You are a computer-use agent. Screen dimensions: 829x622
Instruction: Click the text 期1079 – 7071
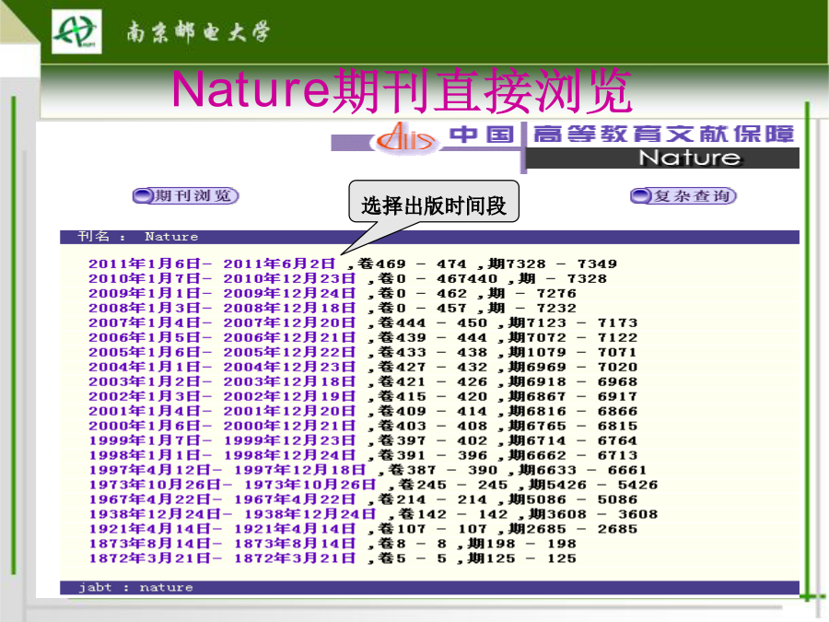(573, 352)
